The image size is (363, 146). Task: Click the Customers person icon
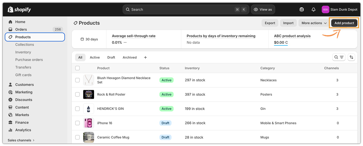point(10,85)
